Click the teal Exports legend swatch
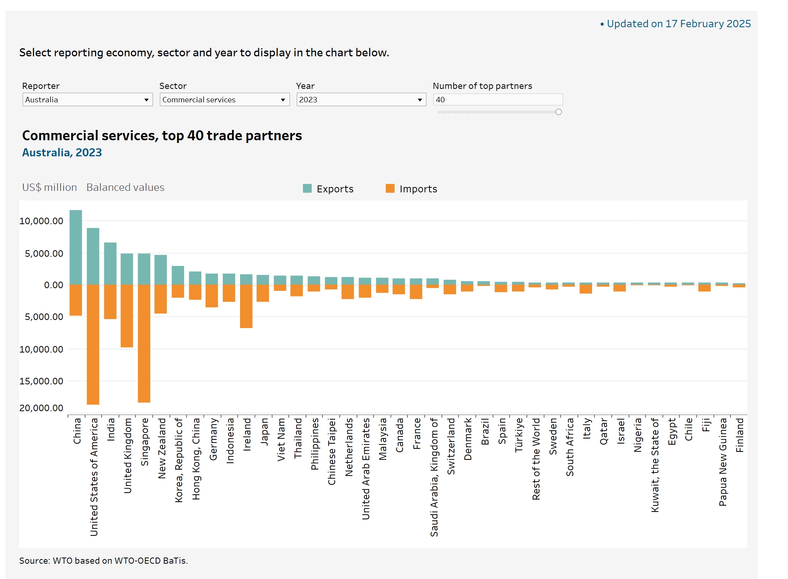788x579 pixels. click(x=307, y=189)
